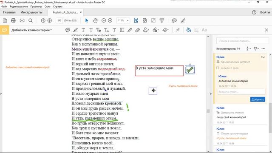Open the Файл menu
The height and width of the screenshot is (153, 272).
click(x=4, y=7)
